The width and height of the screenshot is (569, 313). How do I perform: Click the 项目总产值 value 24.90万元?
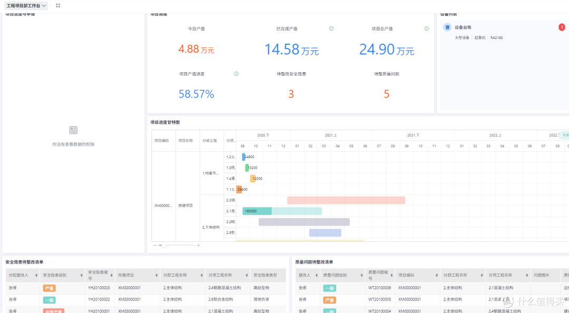(387, 50)
